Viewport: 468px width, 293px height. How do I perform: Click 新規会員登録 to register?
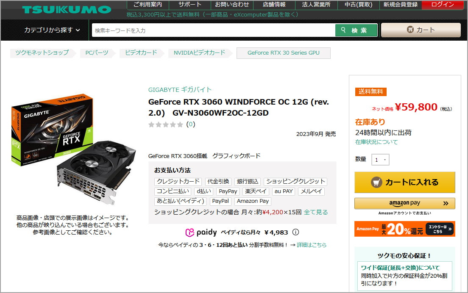click(x=401, y=5)
